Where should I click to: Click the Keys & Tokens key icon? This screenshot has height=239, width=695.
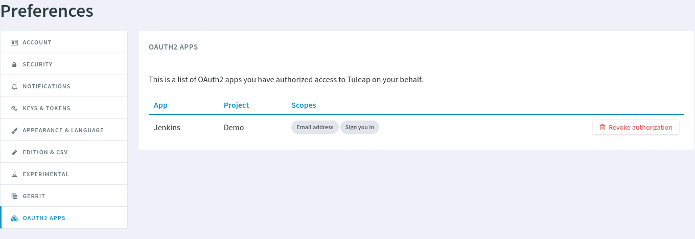coord(14,109)
